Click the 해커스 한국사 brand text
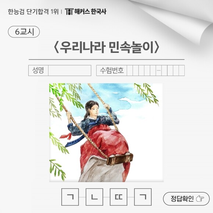Image resolution: width=213 pixels, height=213 pixels. 90,11
